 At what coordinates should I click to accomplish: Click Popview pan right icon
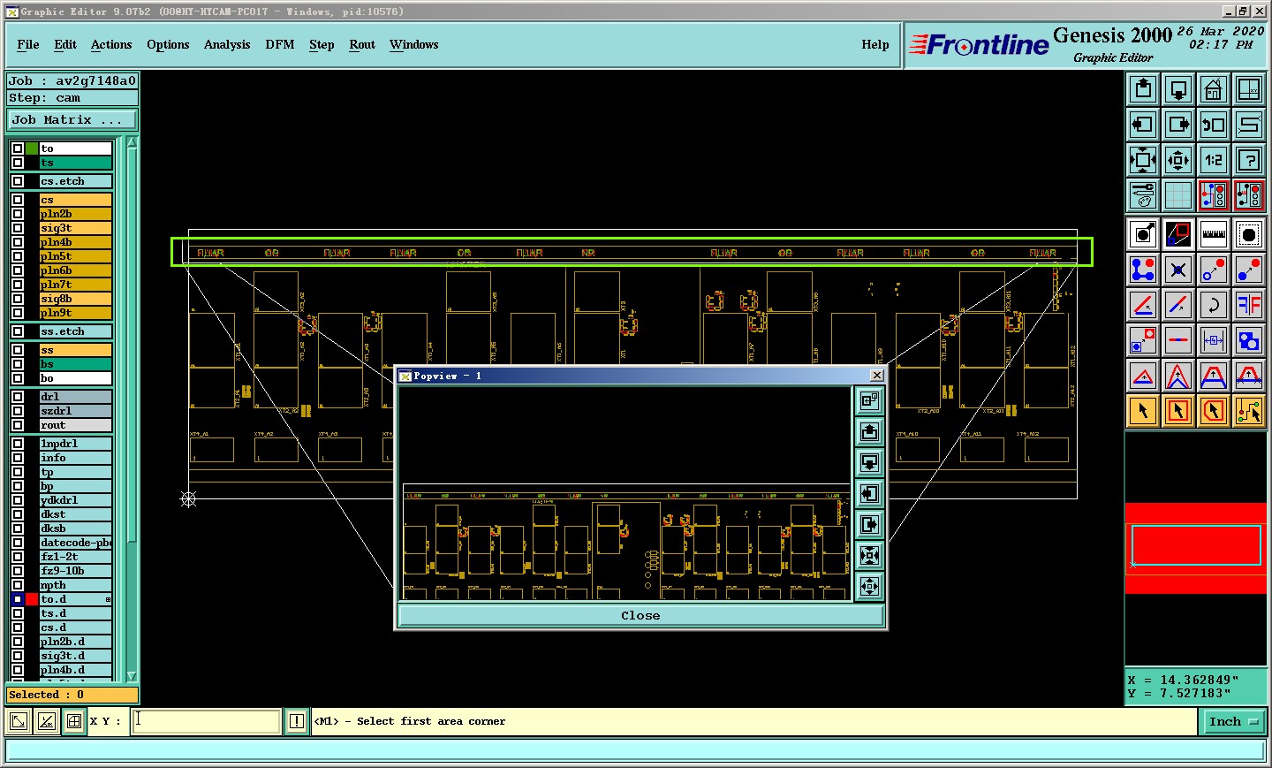[x=869, y=524]
